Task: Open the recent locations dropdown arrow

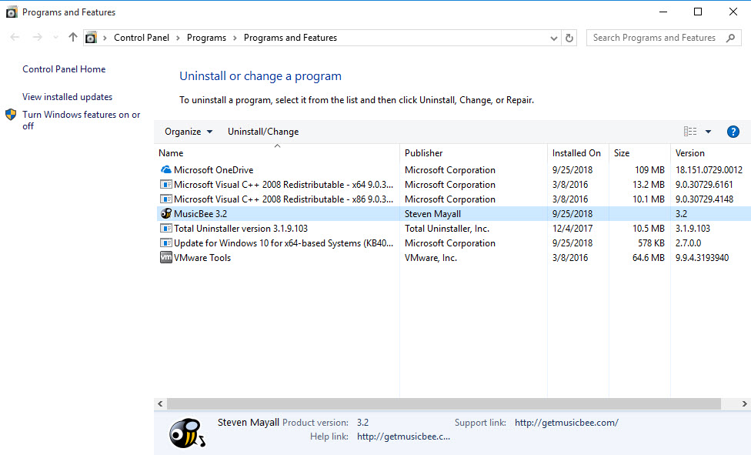Action: [55, 38]
